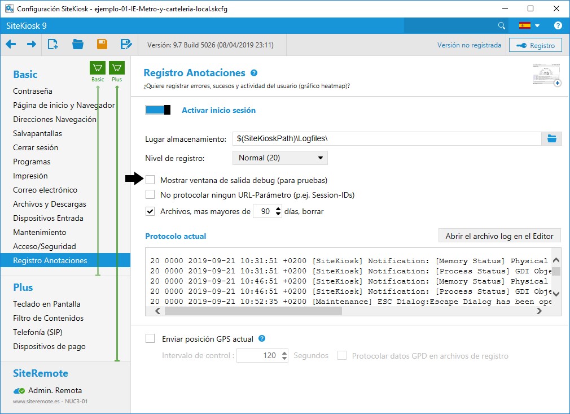570x414 pixels.
Task: Click the Save As edit icon
Action: (126, 45)
